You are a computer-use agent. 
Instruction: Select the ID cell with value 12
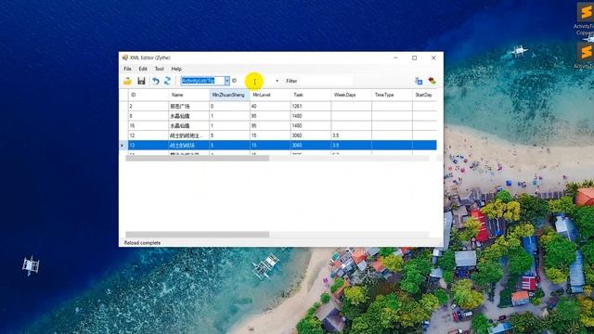148,135
